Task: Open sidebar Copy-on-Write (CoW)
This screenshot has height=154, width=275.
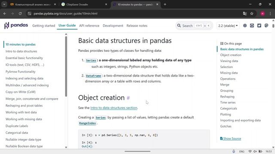Action: [x=21, y=92]
